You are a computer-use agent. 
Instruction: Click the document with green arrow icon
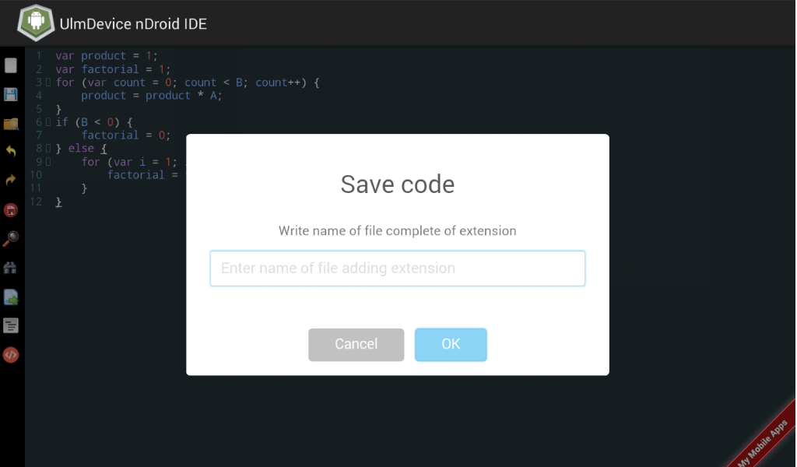(x=11, y=297)
